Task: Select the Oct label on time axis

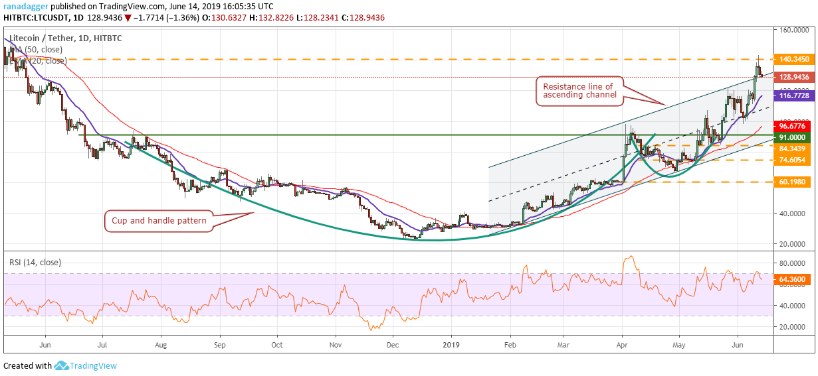Action: (277, 345)
